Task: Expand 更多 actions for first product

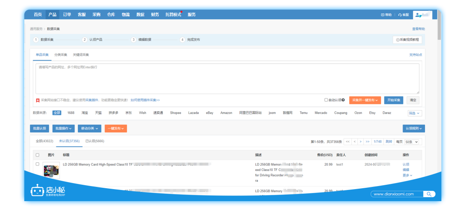Action: pyautogui.click(x=407, y=175)
